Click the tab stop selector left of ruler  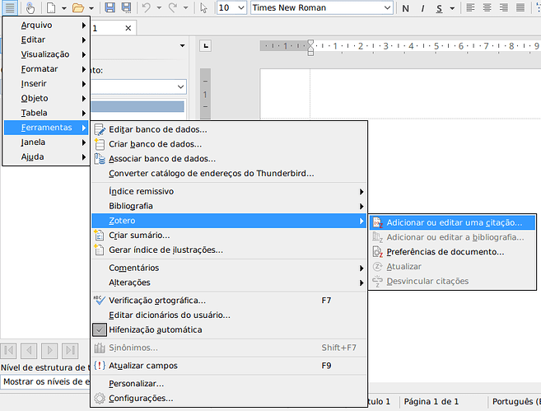(x=206, y=45)
